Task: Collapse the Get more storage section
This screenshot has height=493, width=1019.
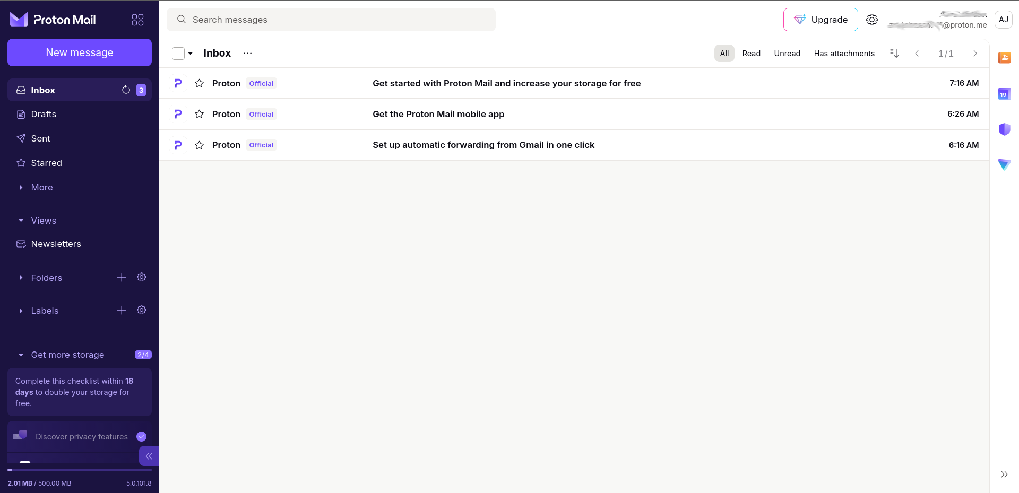Action: (21, 355)
